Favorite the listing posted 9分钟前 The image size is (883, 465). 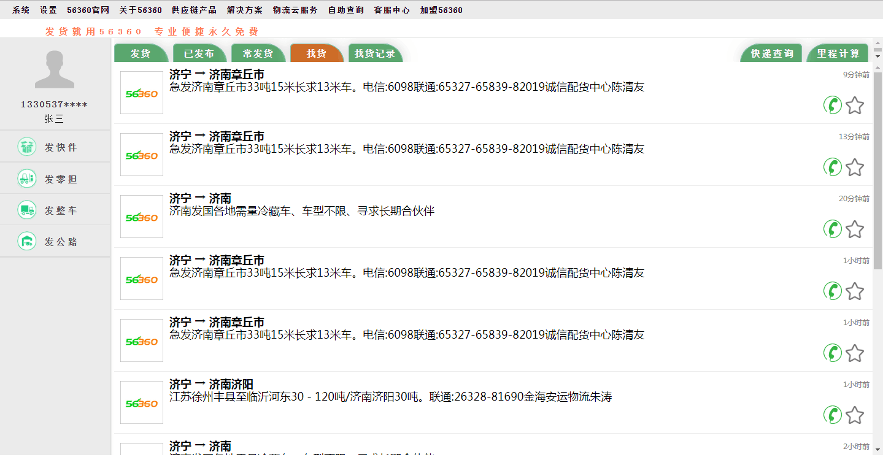point(855,106)
